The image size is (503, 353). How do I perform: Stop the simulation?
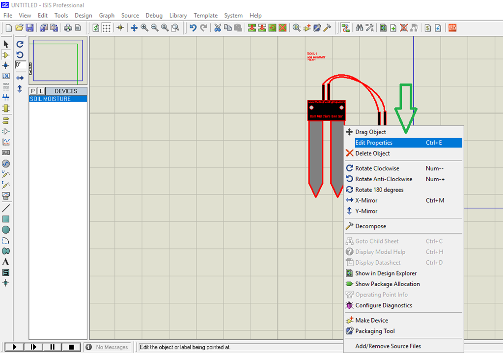[71, 347]
